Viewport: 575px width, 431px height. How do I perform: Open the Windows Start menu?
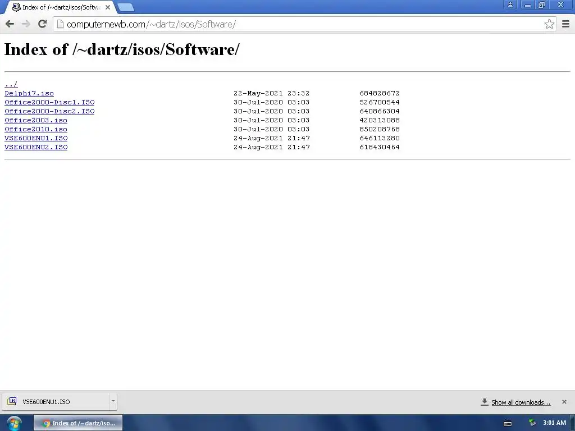pyautogui.click(x=14, y=423)
